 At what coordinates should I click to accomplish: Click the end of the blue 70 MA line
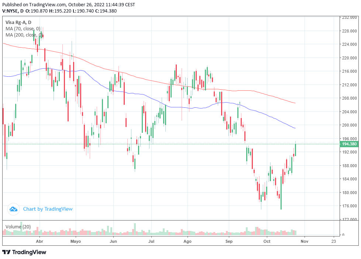point(295,128)
